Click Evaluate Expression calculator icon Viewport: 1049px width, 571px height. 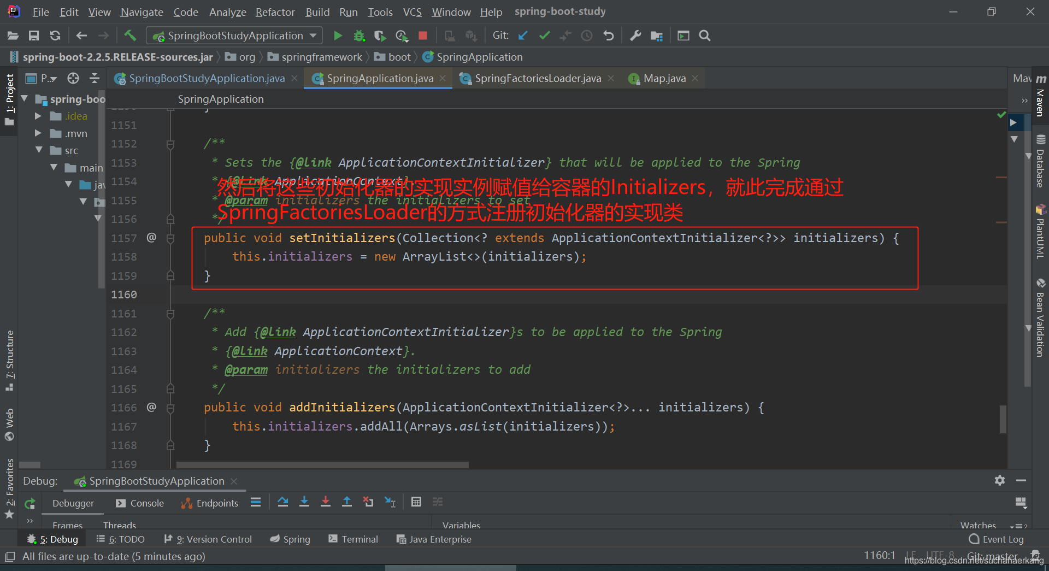tap(416, 502)
